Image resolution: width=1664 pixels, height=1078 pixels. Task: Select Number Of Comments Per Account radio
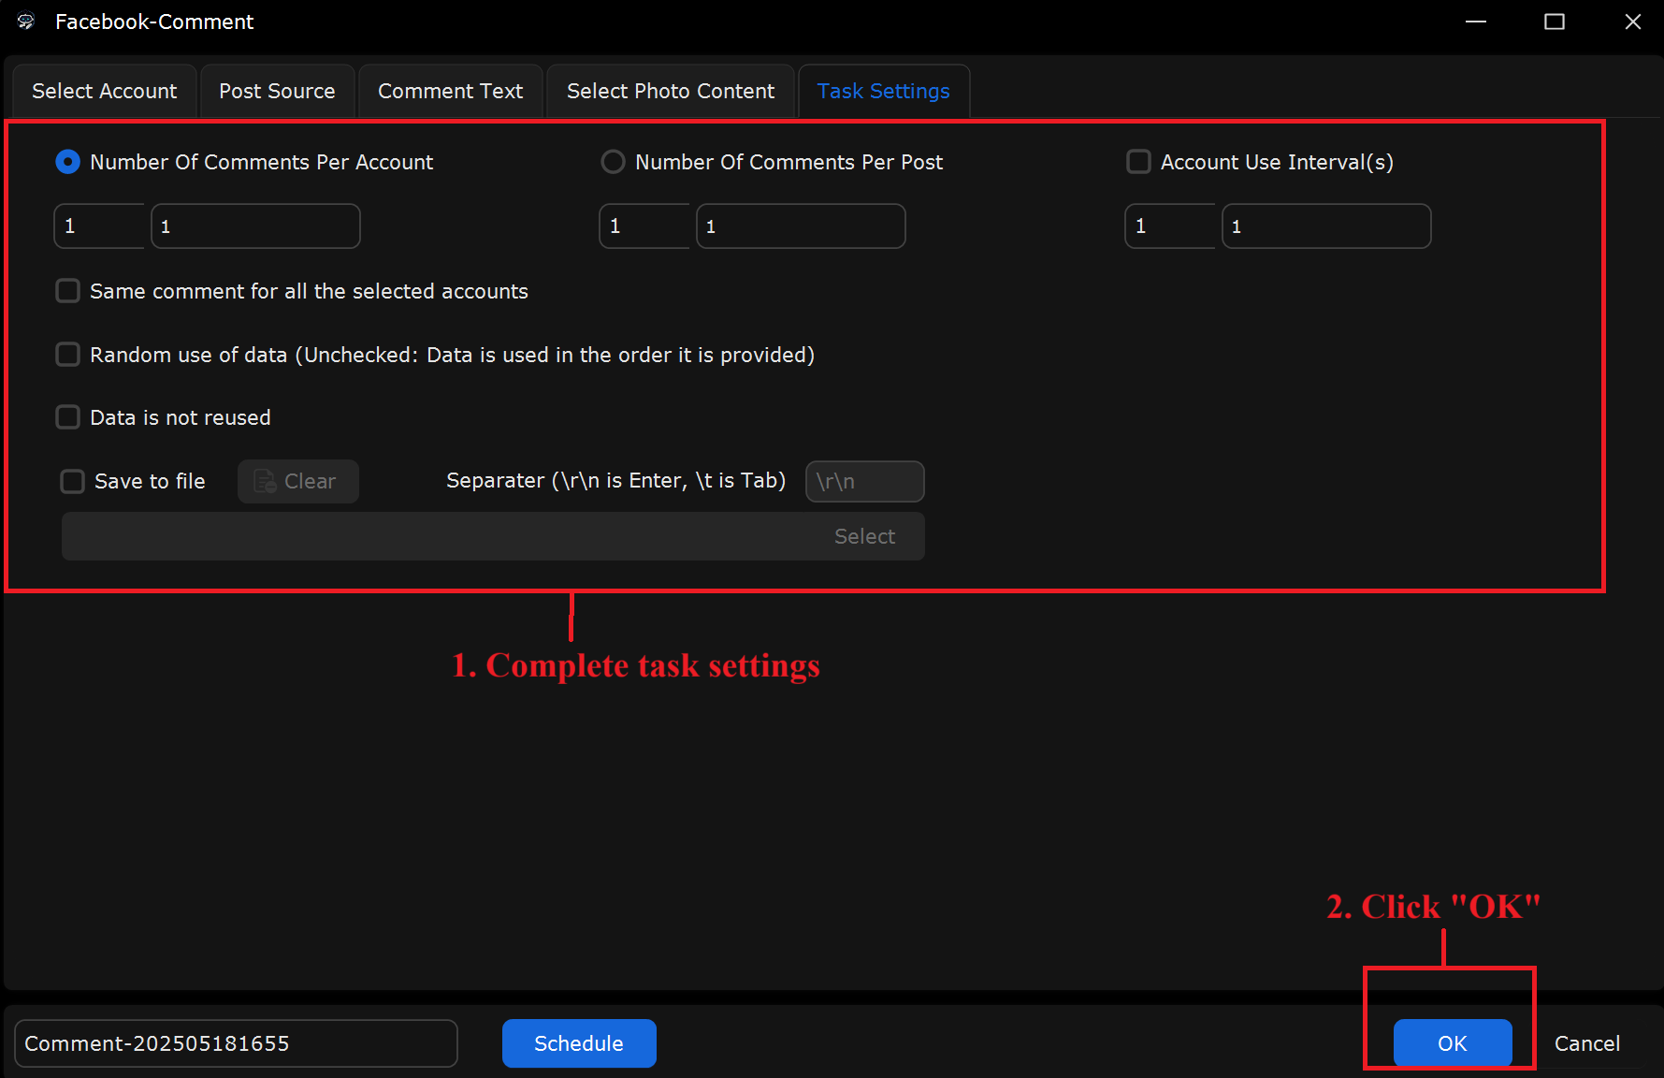coord(67,162)
